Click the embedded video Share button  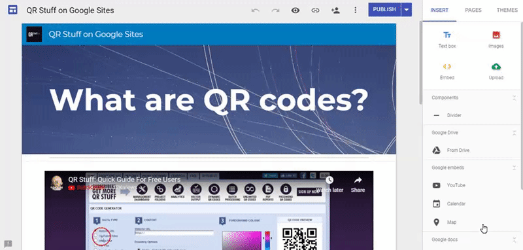coord(358,185)
